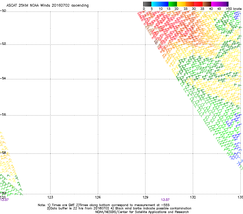Image resolution: width=243 pixels, height=214 pixels.
Task: Click the '132' longitude axis label
Action: tap(193, 197)
